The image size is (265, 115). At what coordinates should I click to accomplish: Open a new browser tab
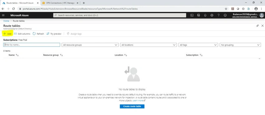[84, 3]
